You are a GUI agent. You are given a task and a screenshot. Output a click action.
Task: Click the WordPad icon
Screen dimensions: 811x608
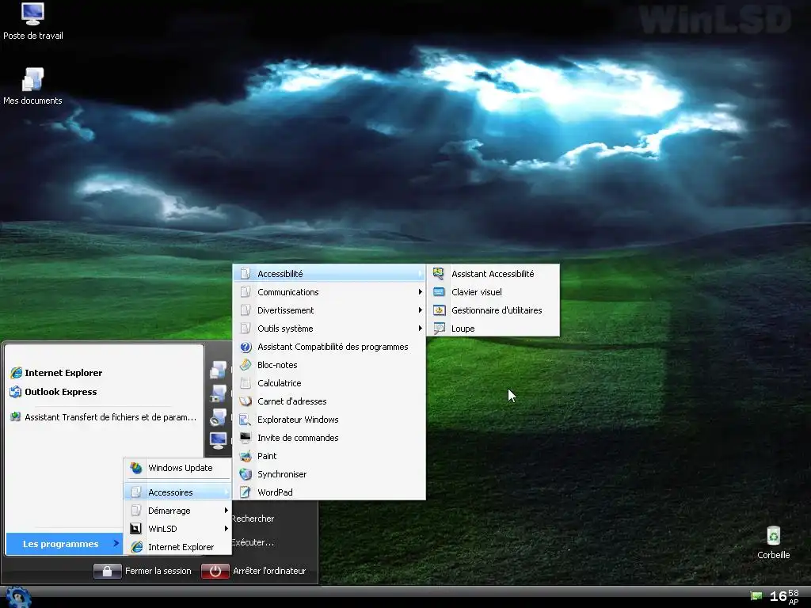pyautogui.click(x=246, y=492)
